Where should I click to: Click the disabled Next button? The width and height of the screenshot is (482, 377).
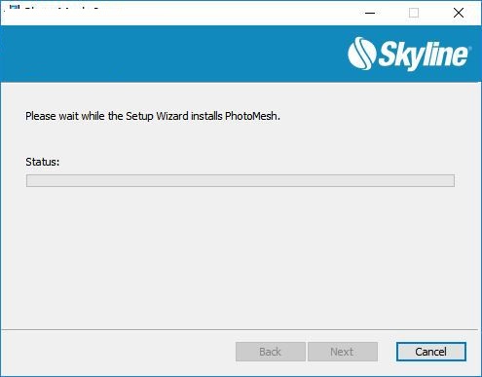[343, 352]
